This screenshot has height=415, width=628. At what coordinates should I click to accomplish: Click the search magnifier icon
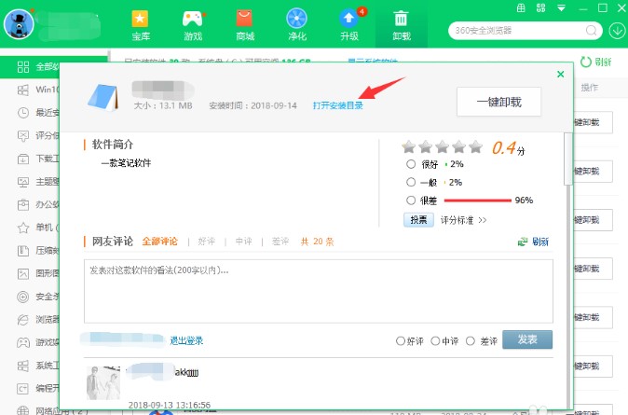point(591,31)
